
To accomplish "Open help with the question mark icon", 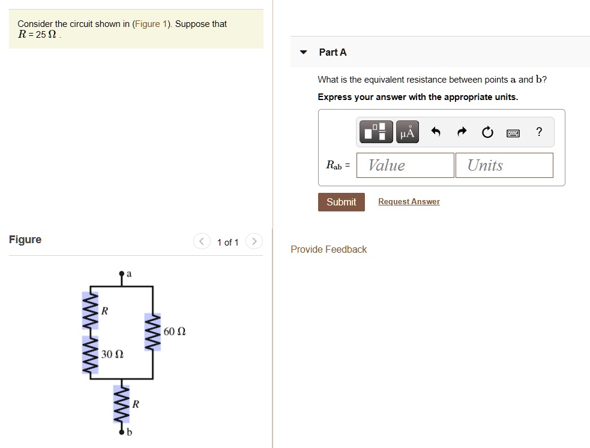I will [x=538, y=132].
